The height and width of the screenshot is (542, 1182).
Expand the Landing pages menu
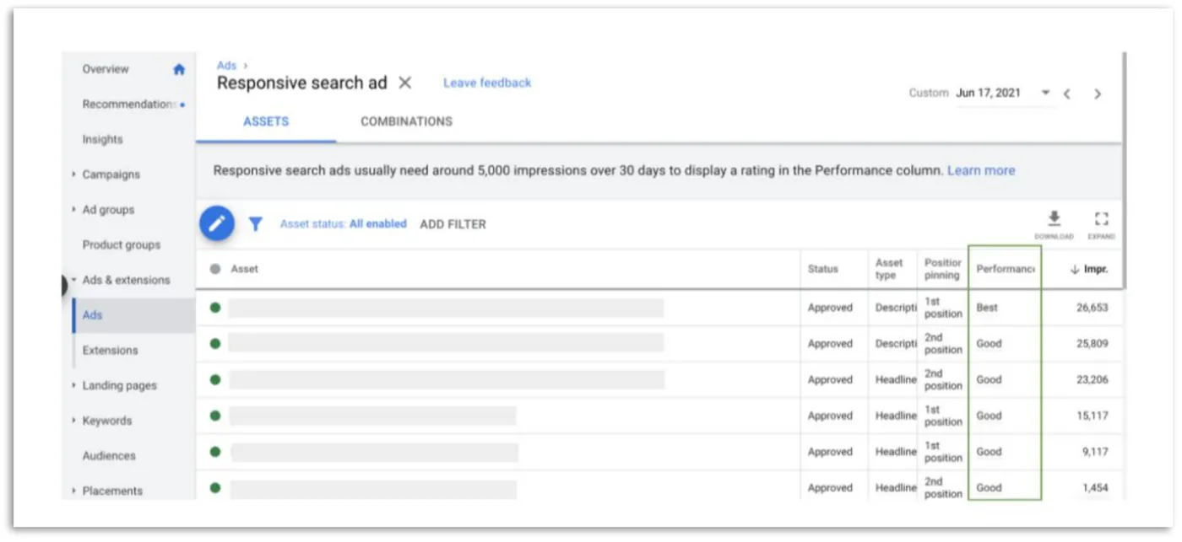click(74, 385)
